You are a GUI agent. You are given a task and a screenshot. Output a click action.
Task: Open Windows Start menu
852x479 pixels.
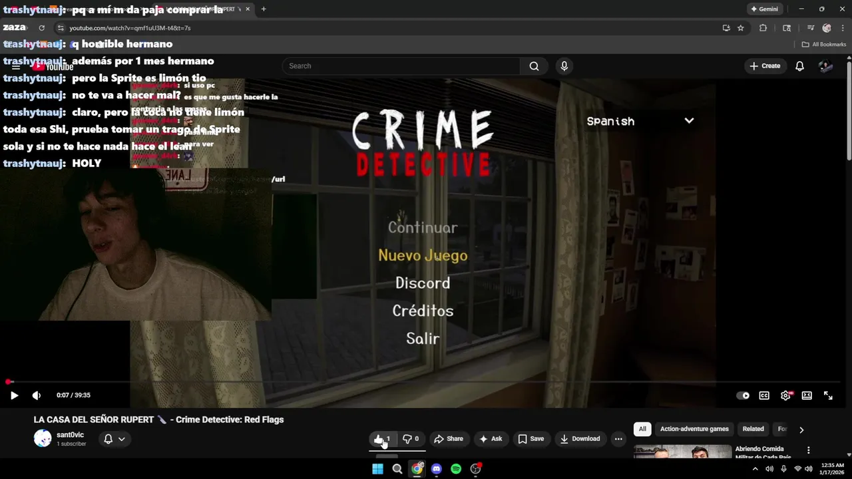[377, 469]
